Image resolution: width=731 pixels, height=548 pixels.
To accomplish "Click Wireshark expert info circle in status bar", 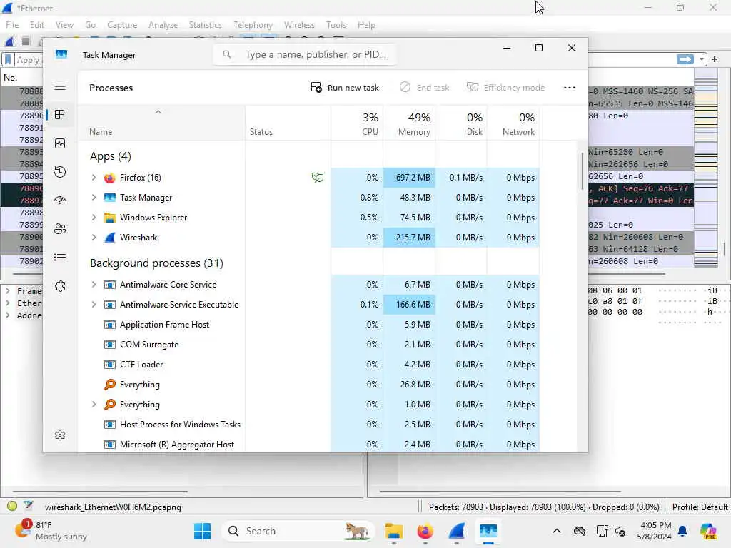I will click(12, 506).
